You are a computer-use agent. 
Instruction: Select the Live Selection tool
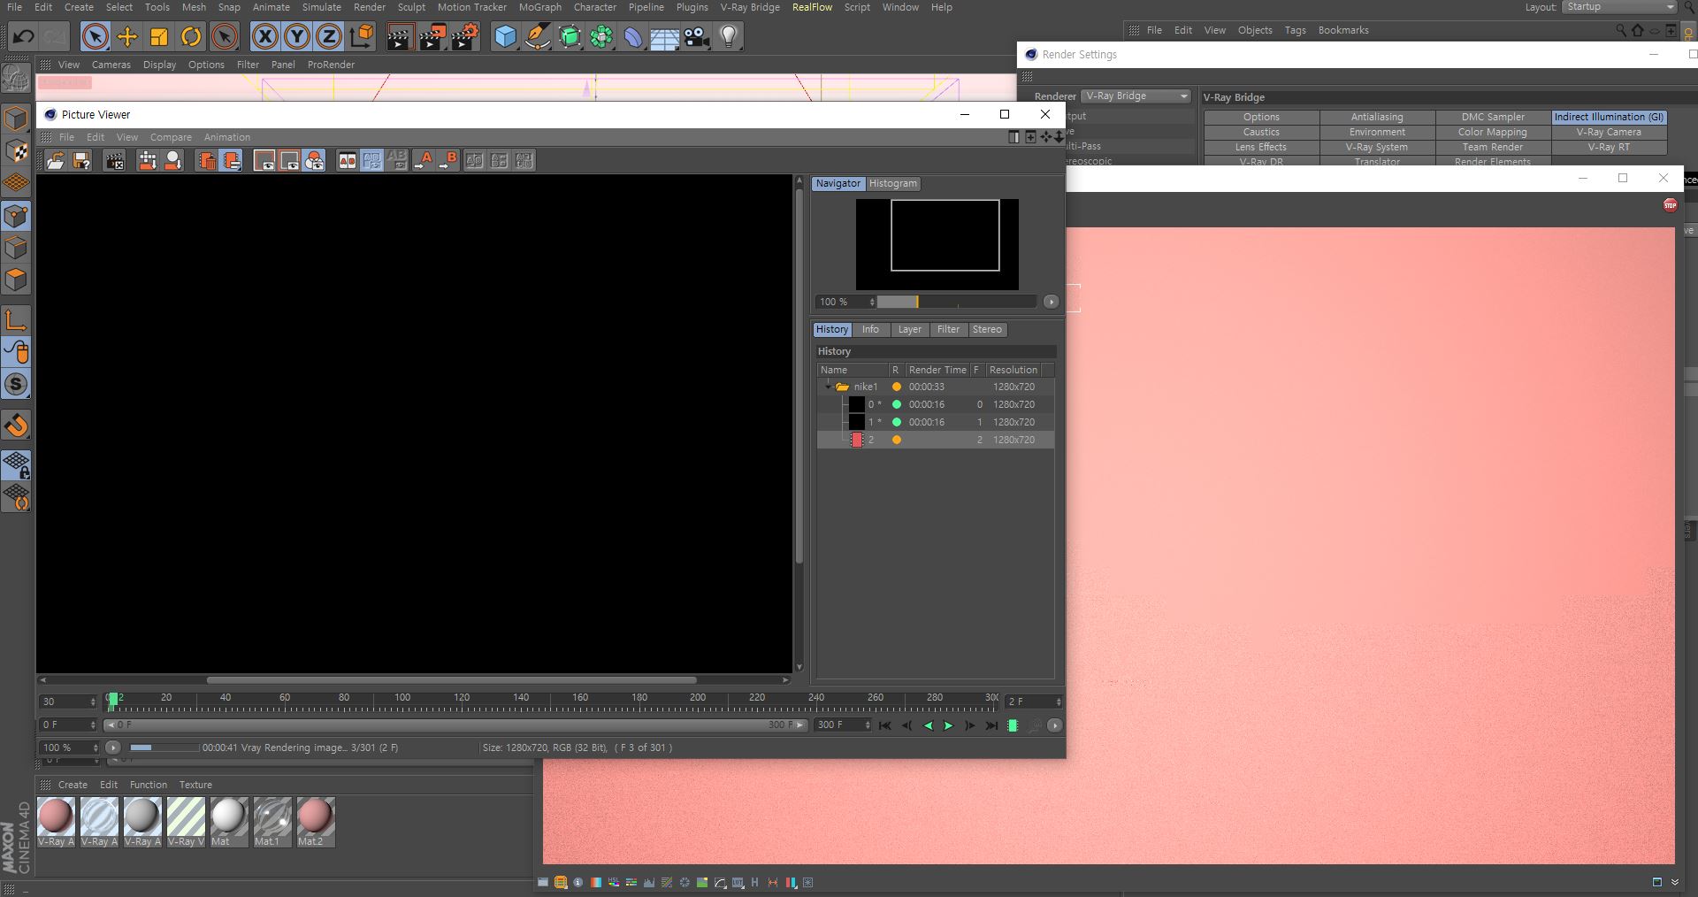point(96,37)
